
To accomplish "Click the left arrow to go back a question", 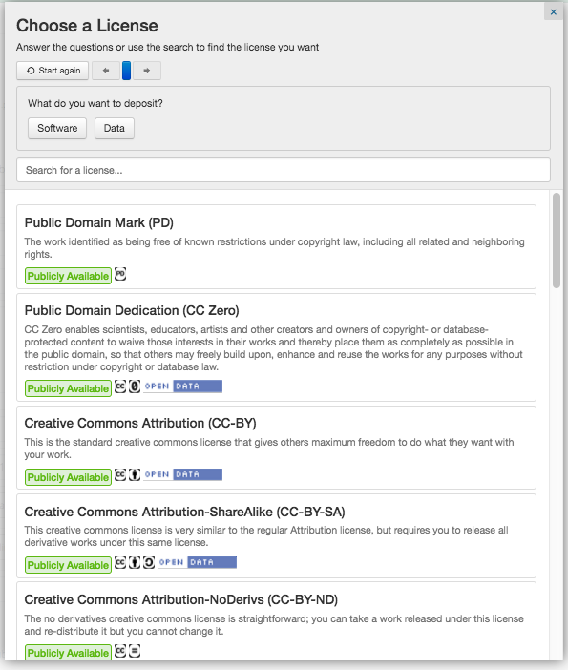I will [106, 71].
